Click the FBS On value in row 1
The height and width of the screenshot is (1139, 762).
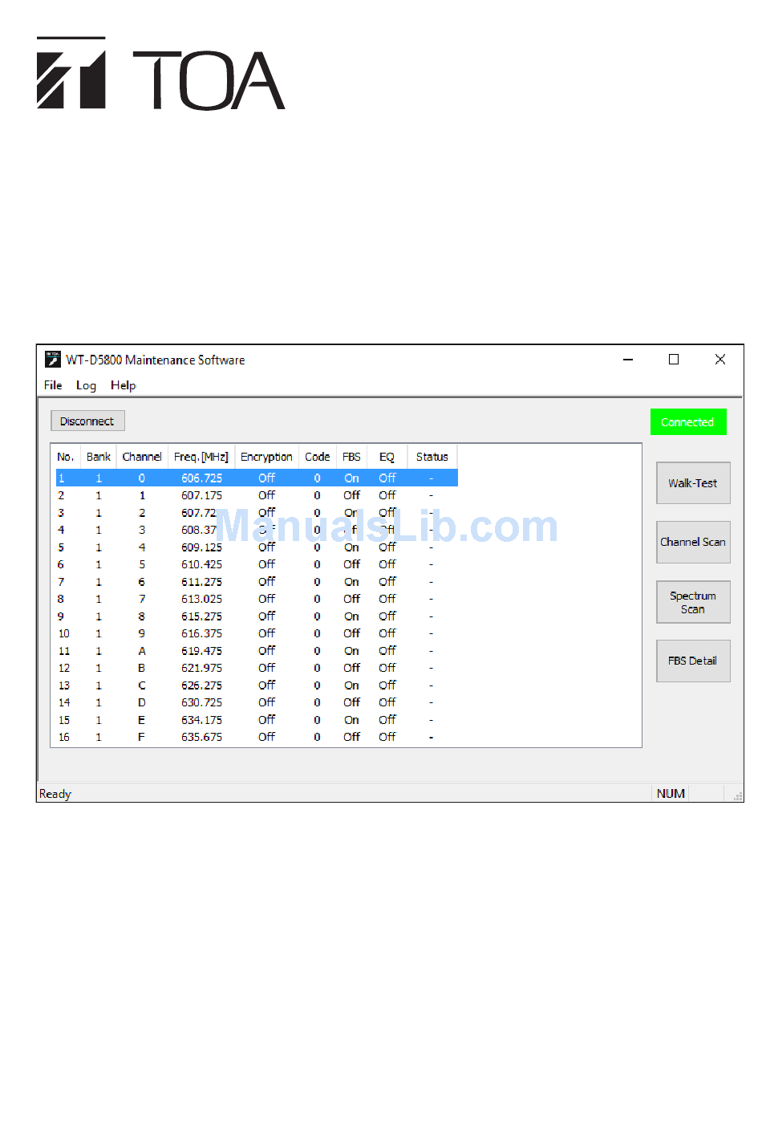point(351,478)
